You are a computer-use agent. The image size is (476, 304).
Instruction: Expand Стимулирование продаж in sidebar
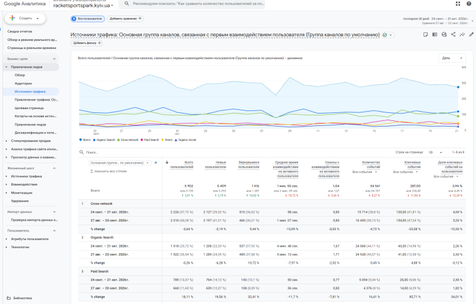pyautogui.click(x=6, y=141)
